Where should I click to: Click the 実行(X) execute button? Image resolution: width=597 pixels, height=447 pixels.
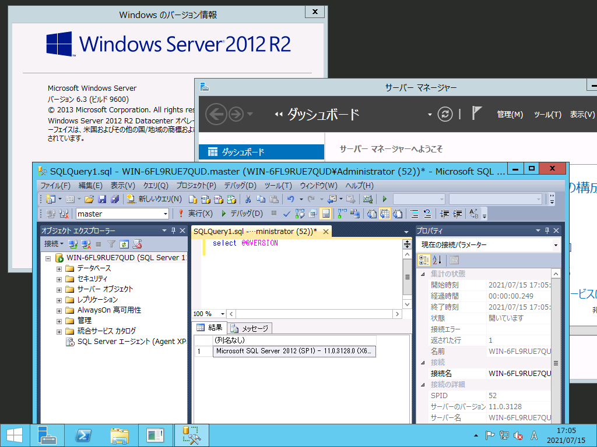point(195,214)
